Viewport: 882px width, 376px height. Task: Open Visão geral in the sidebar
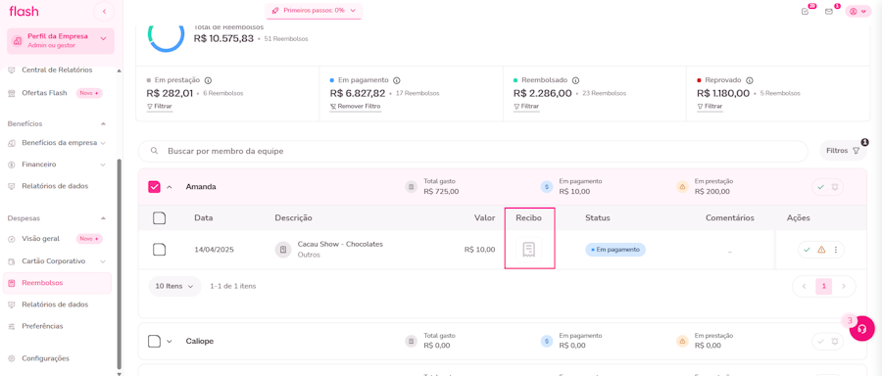[40, 238]
